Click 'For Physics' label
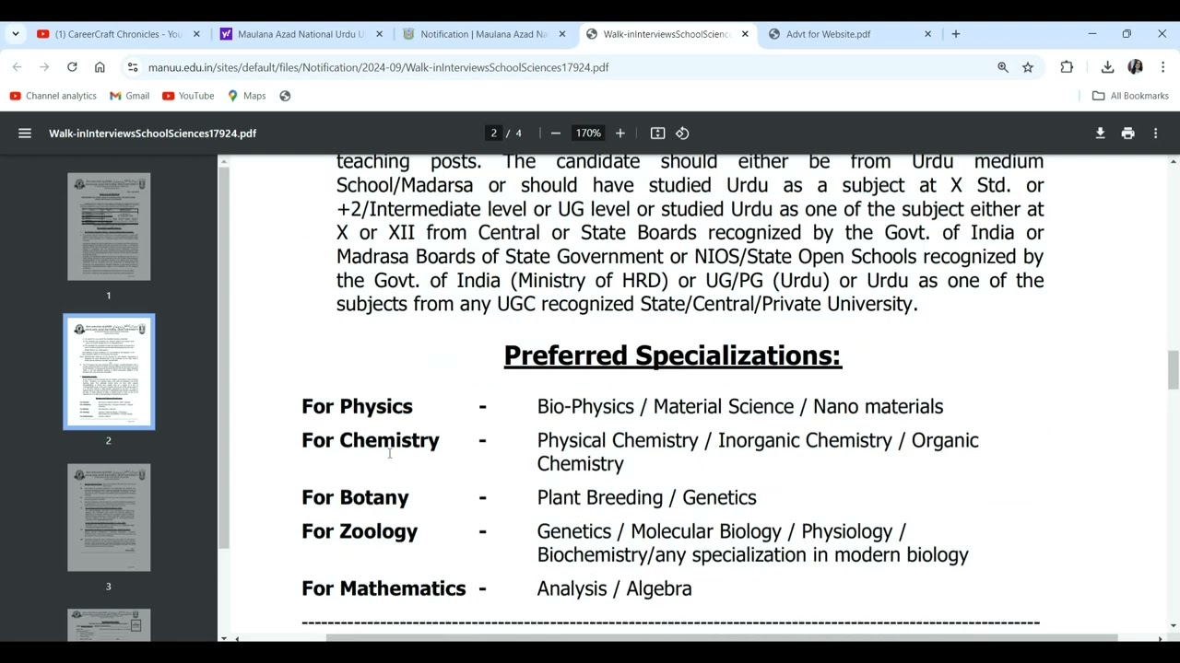The image size is (1180, 663). pyautogui.click(x=357, y=407)
